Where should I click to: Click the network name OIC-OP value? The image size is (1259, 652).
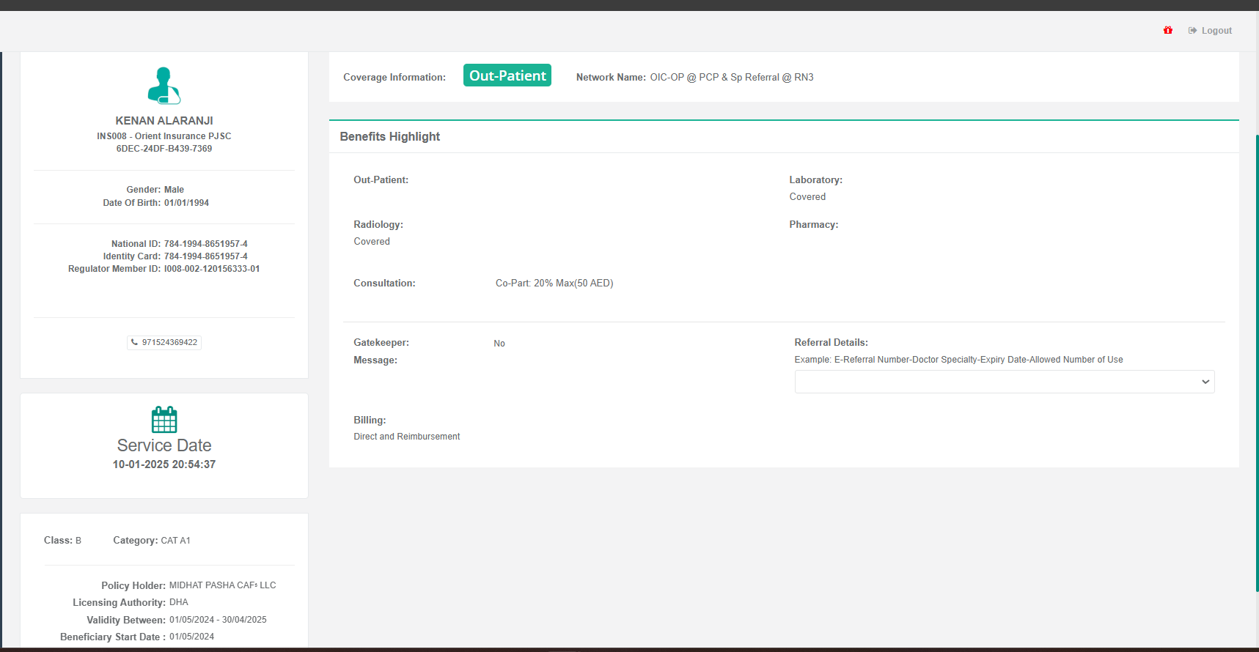click(x=731, y=78)
